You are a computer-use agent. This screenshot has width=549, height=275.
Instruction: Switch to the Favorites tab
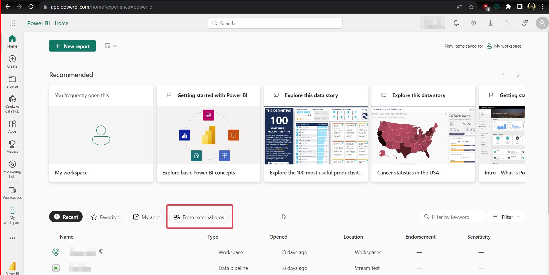[105, 217]
